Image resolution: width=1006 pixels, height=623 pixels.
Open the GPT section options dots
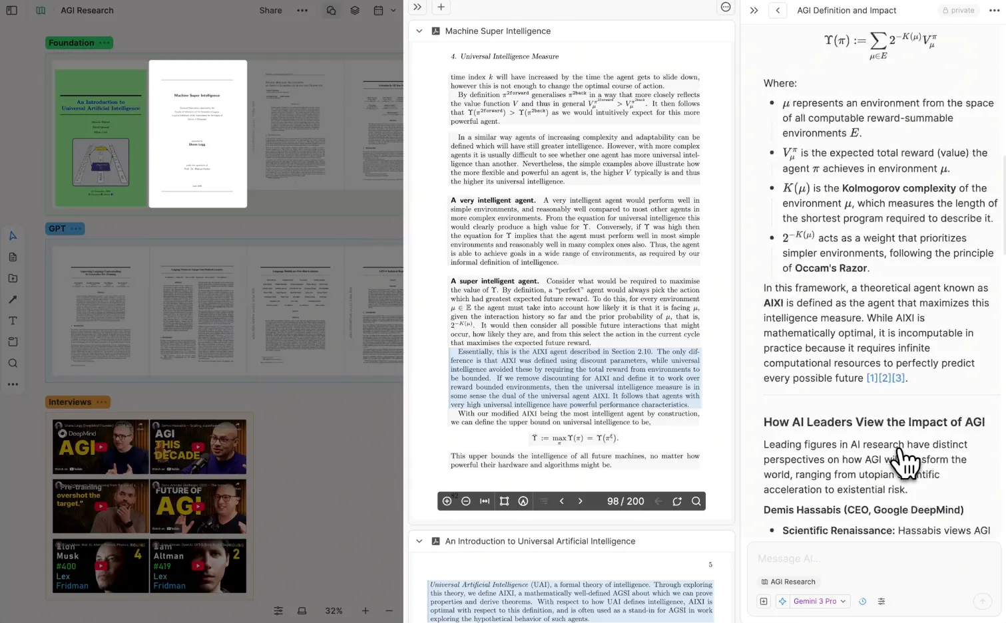click(76, 229)
